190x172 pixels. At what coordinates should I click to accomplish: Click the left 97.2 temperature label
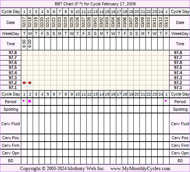(13, 83)
